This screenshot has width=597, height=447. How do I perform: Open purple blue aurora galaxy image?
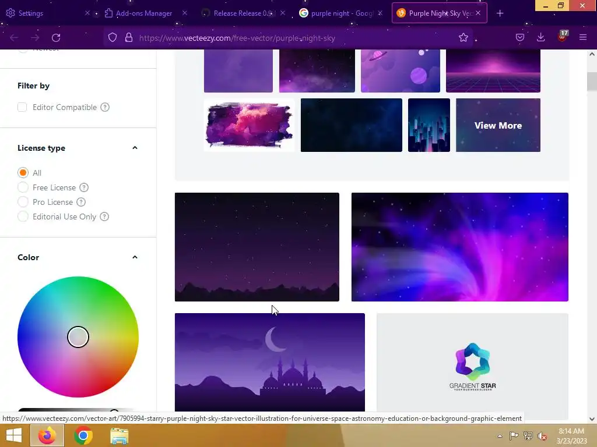[460, 247]
